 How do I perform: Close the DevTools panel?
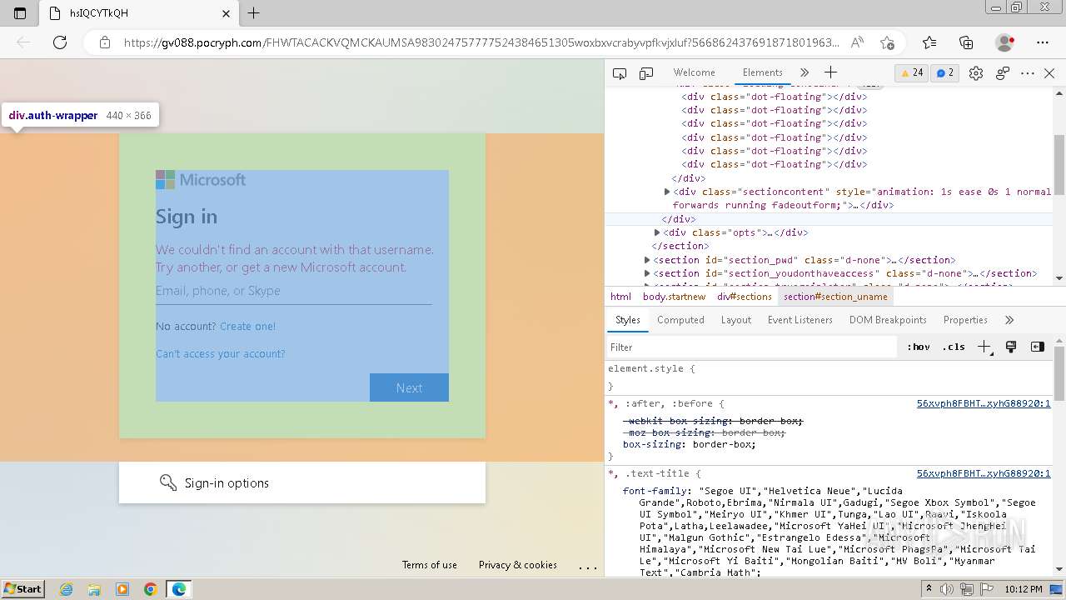(x=1049, y=73)
